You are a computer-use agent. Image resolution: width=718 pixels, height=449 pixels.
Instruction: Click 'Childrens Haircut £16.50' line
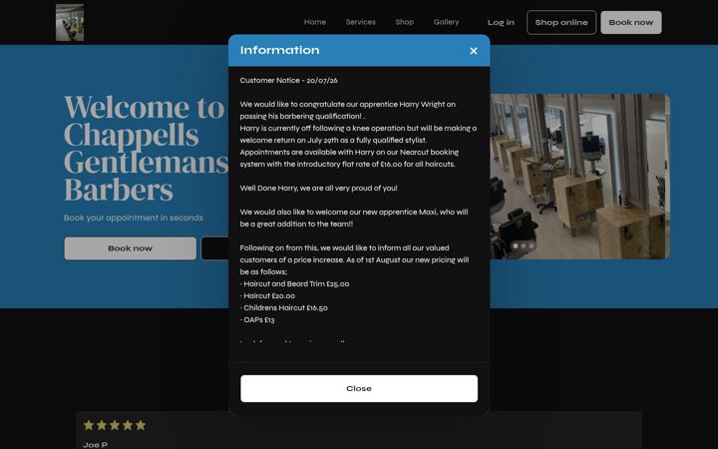(284, 308)
